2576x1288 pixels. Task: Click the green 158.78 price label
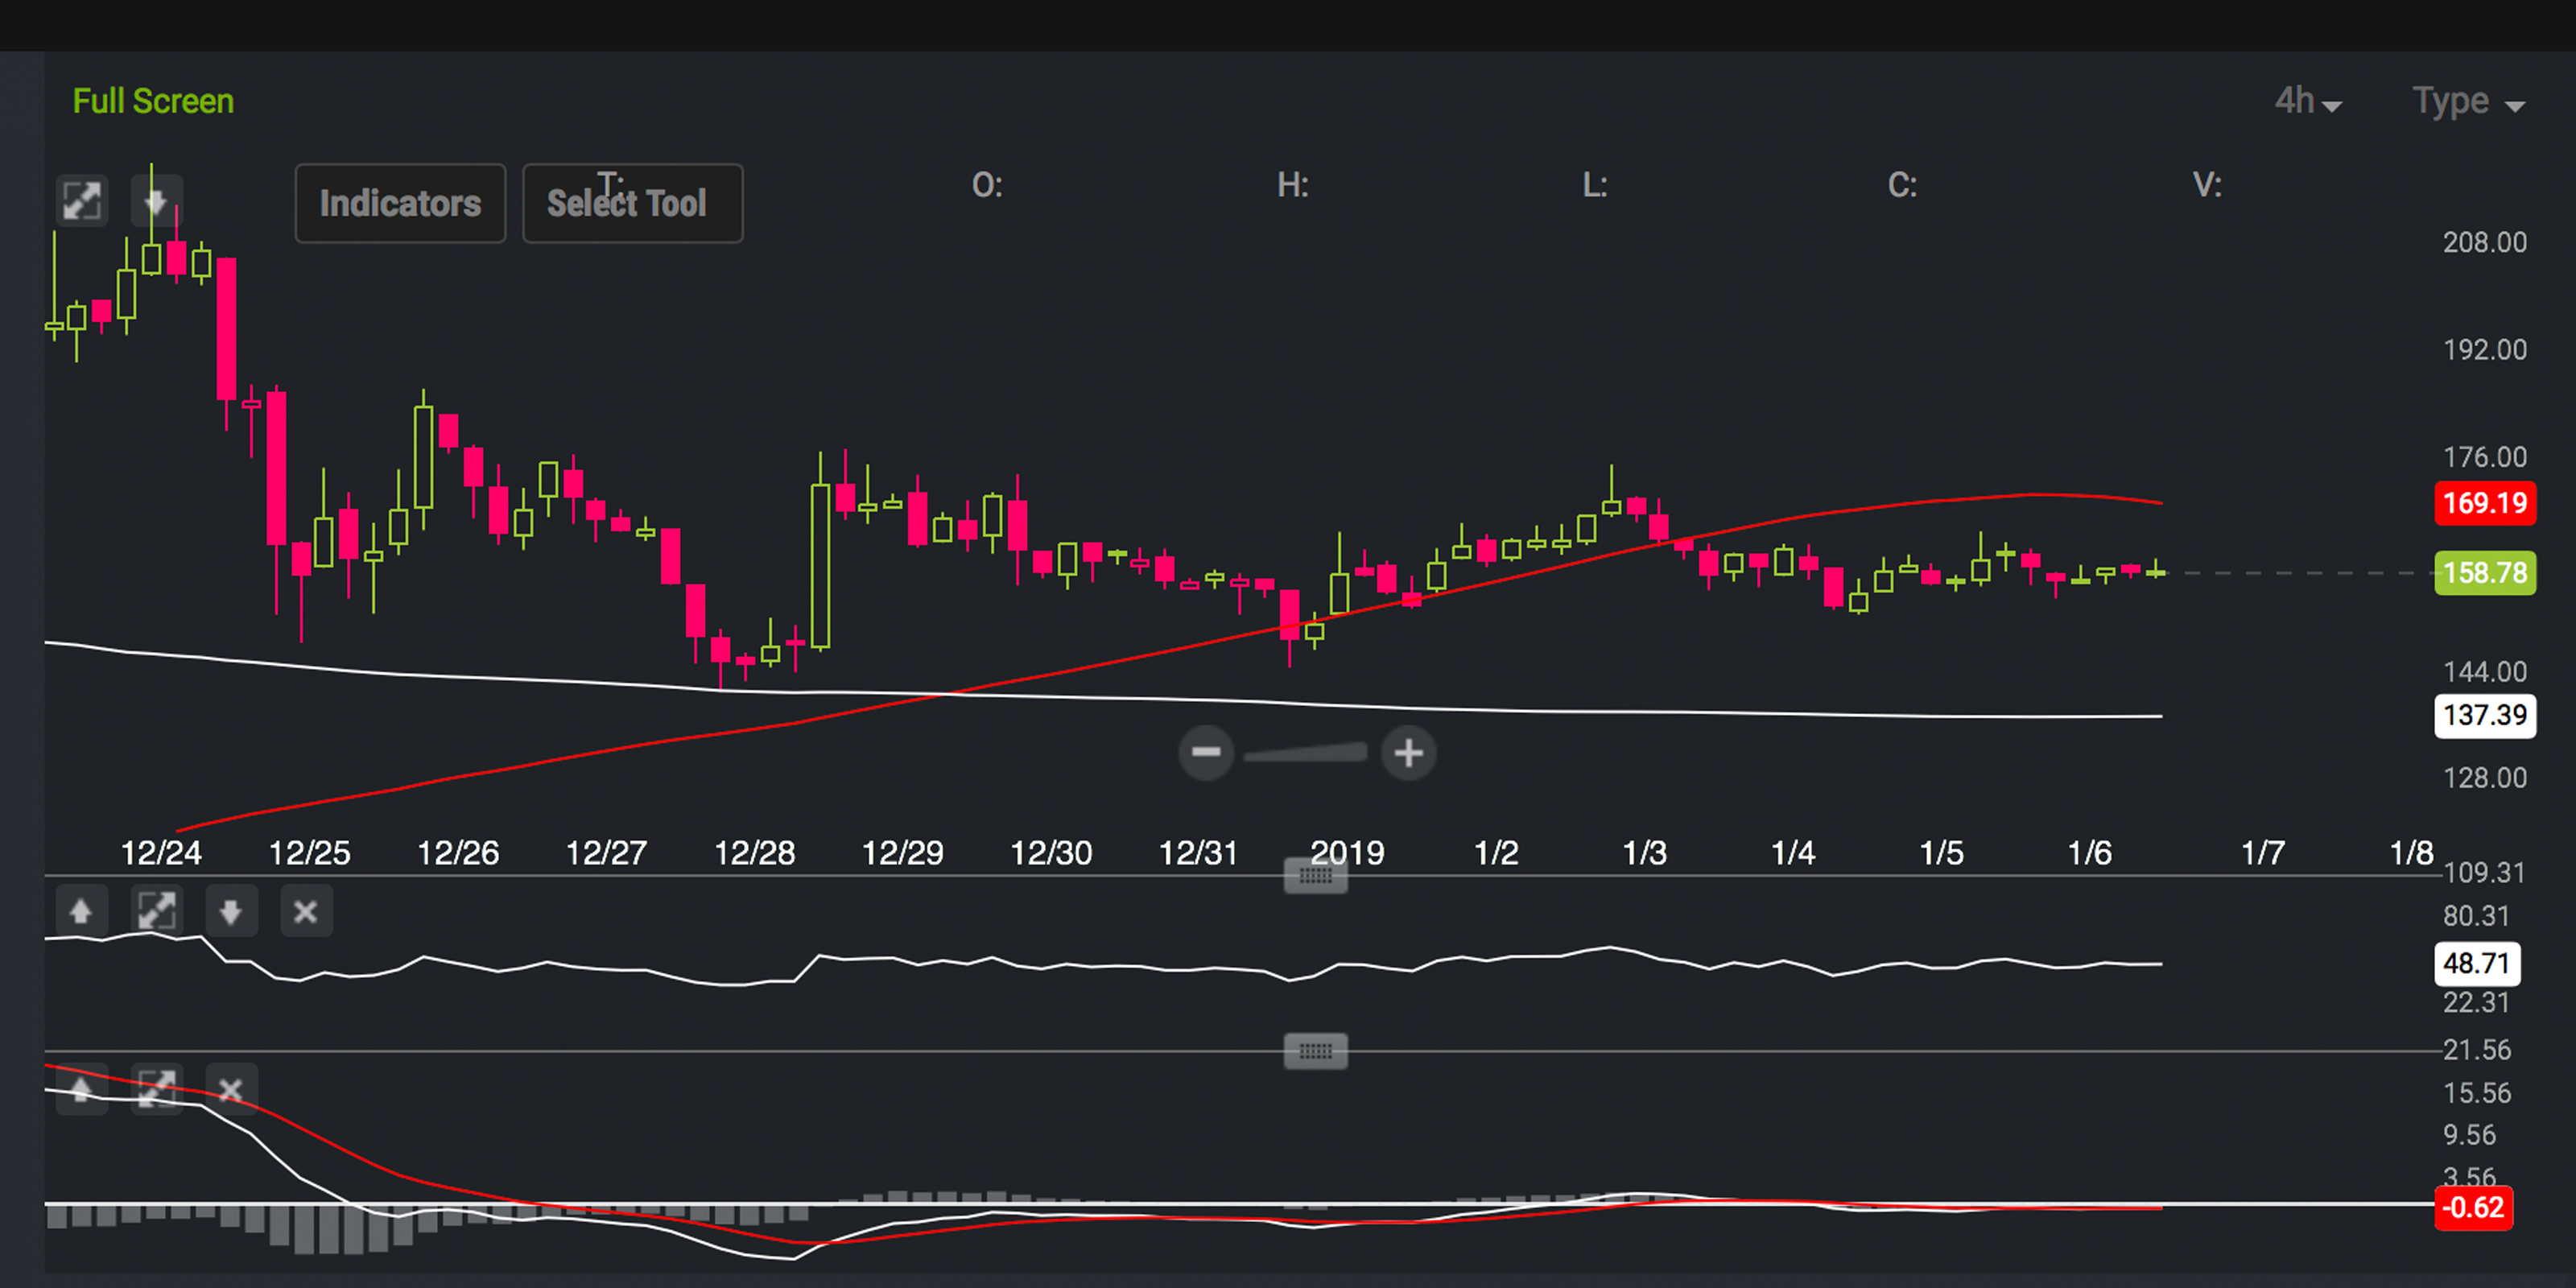(x=2486, y=572)
